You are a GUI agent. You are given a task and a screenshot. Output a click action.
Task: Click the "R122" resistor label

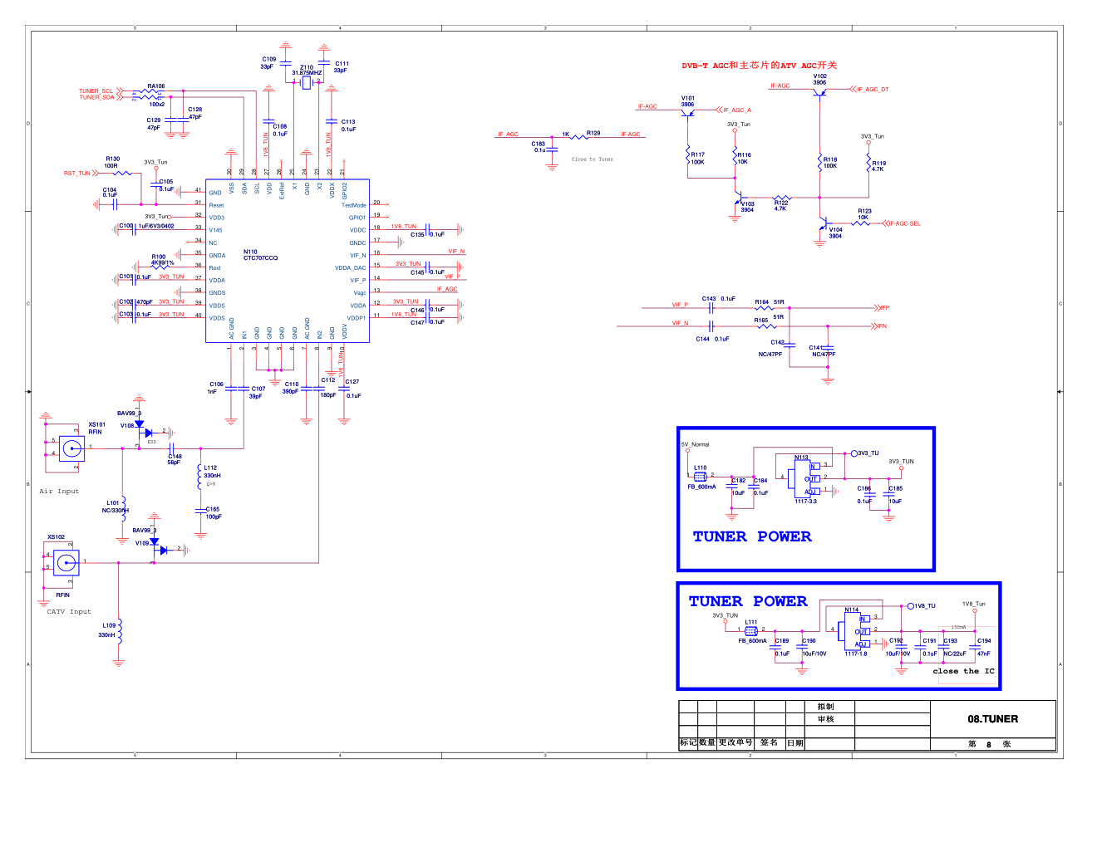[781, 203]
